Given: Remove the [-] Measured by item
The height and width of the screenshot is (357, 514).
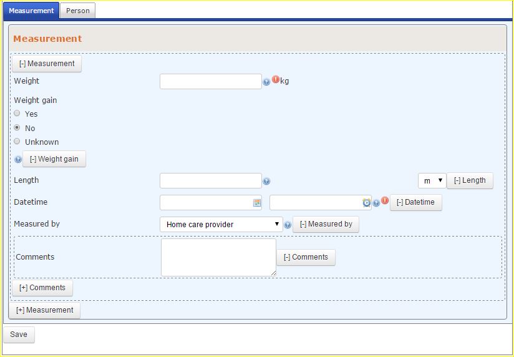Looking at the screenshot, I should click(326, 224).
